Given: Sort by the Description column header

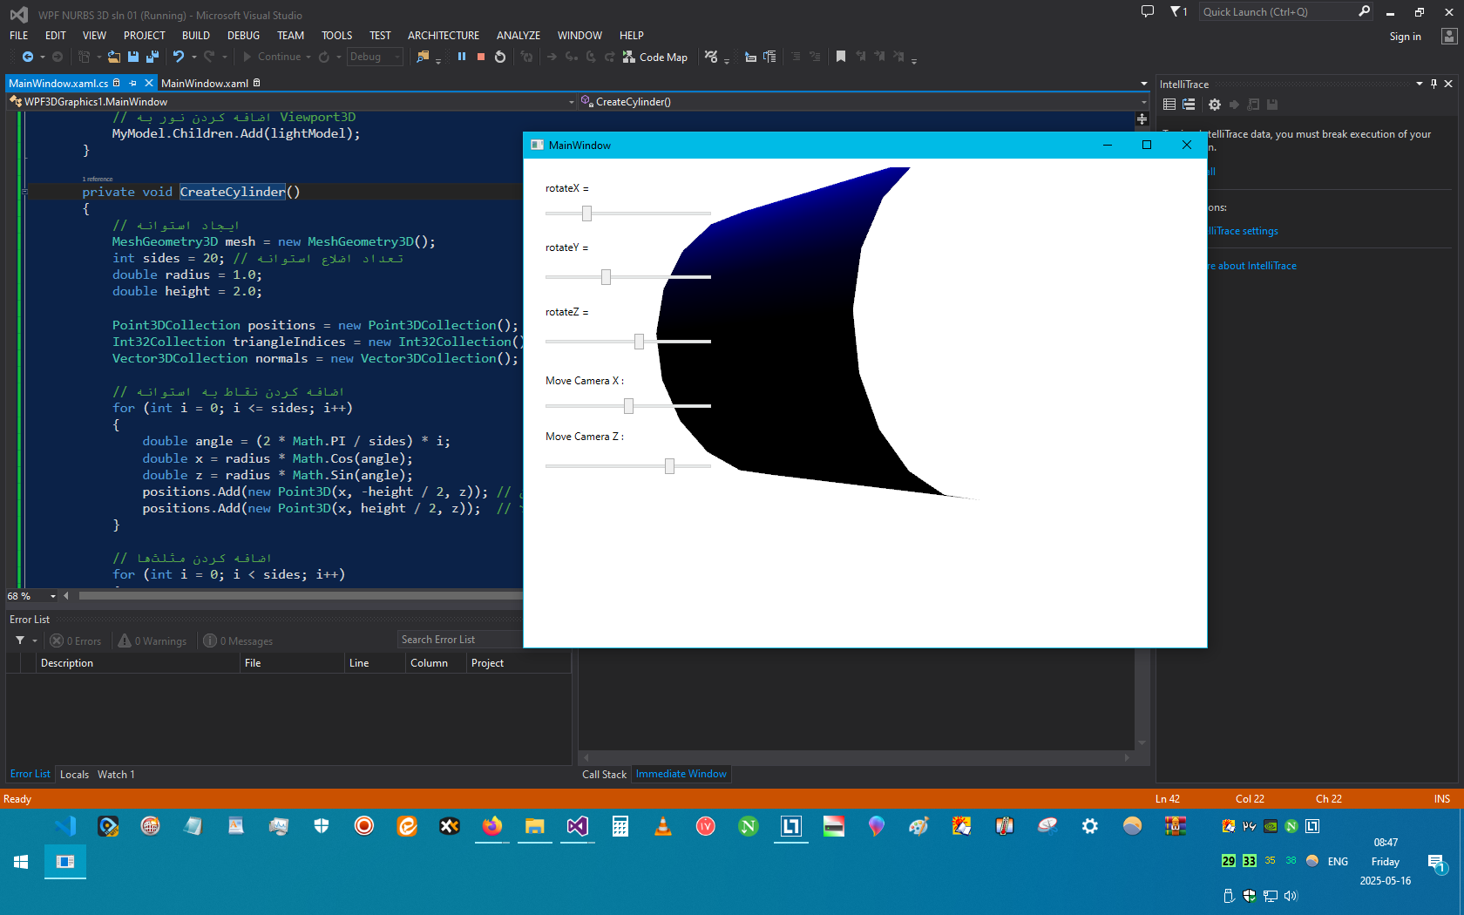Looking at the screenshot, I should click(x=138, y=663).
